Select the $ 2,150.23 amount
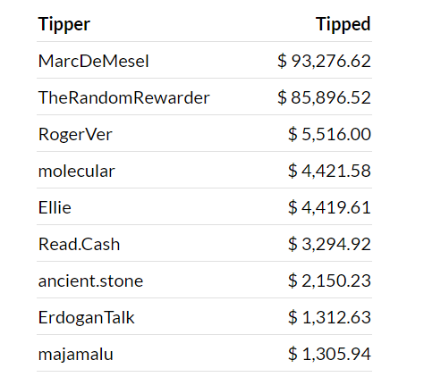The image size is (424, 377). [x=329, y=281]
